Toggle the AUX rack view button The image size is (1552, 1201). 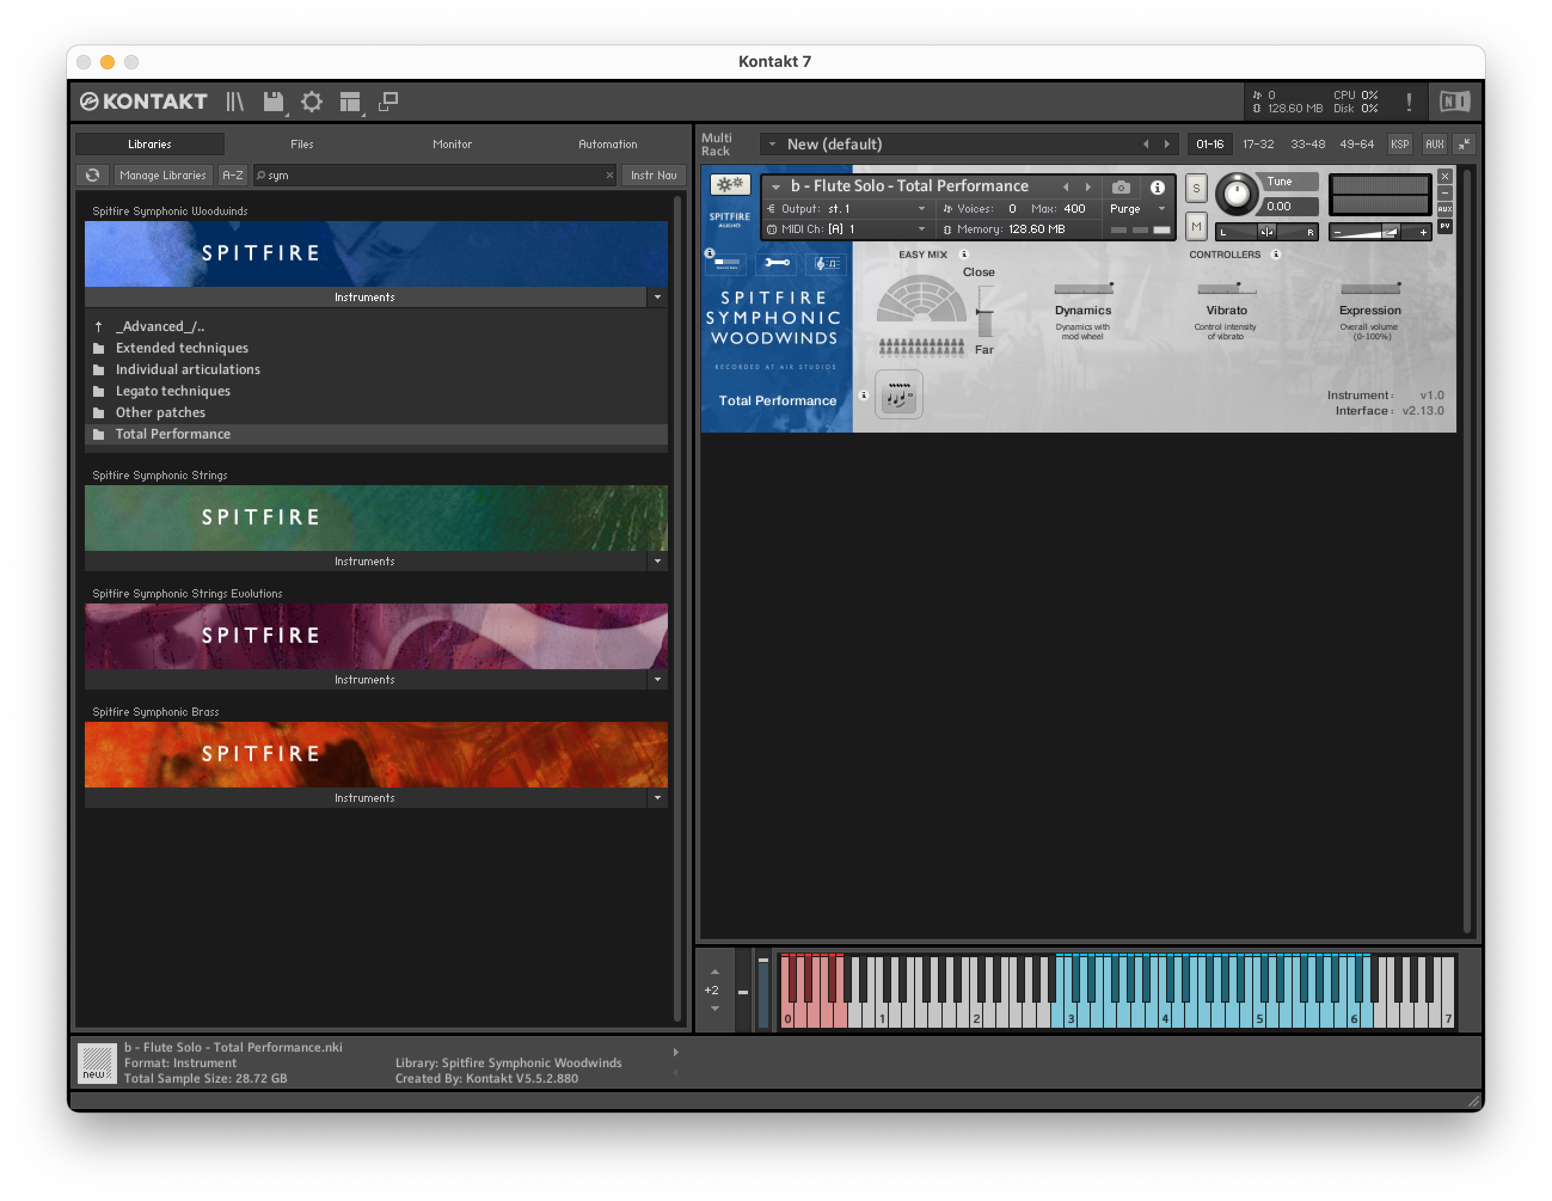pos(1434,144)
